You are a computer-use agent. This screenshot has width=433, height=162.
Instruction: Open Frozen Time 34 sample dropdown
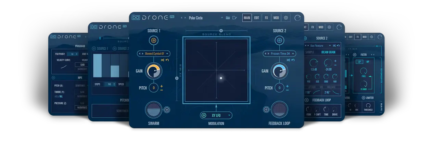tap(279, 54)
